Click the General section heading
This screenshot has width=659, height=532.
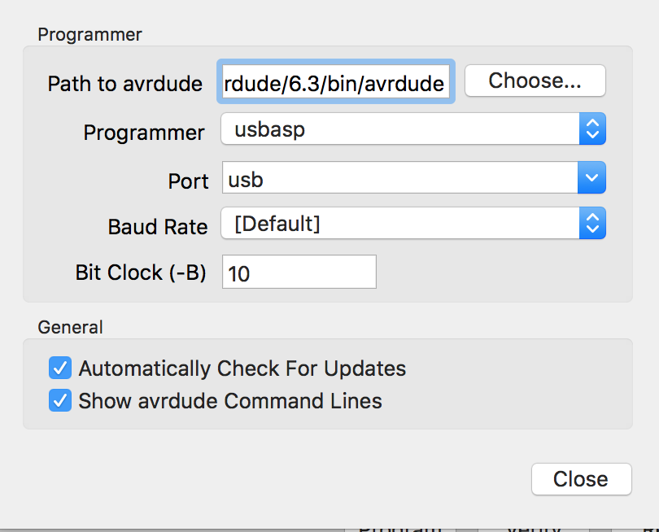(x=70, y=327)
